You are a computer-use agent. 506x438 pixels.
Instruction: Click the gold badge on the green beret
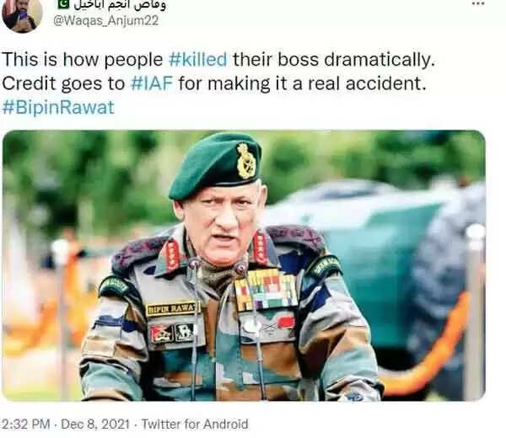[246, 161]
